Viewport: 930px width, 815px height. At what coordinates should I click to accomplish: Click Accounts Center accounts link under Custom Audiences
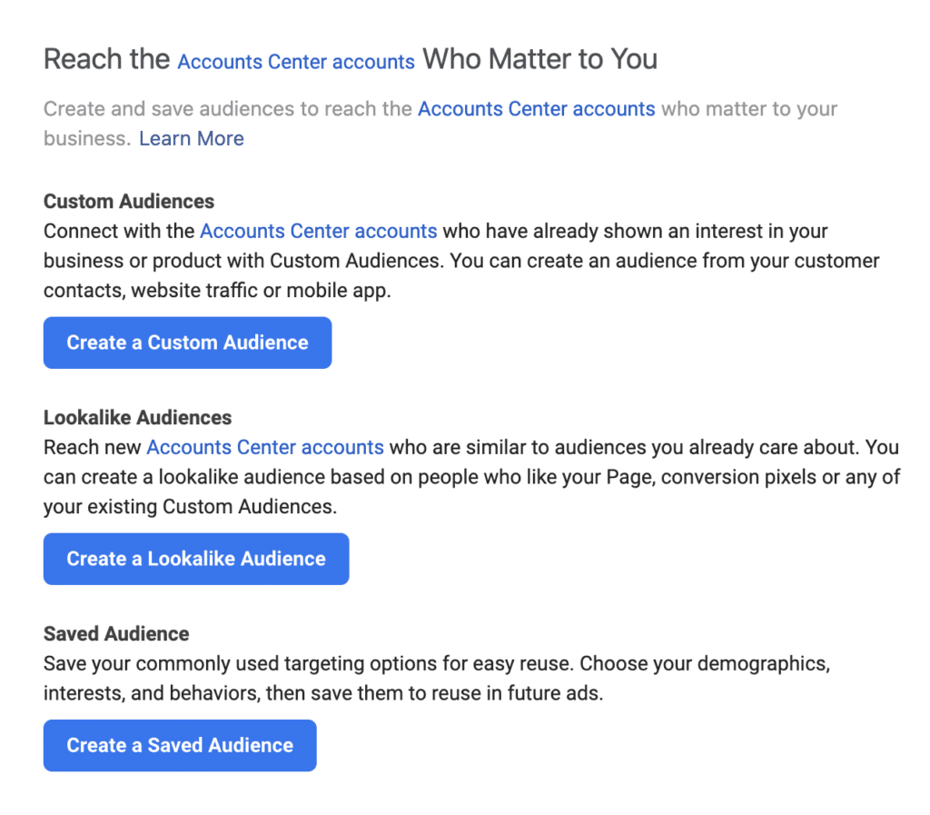[318, 231]
